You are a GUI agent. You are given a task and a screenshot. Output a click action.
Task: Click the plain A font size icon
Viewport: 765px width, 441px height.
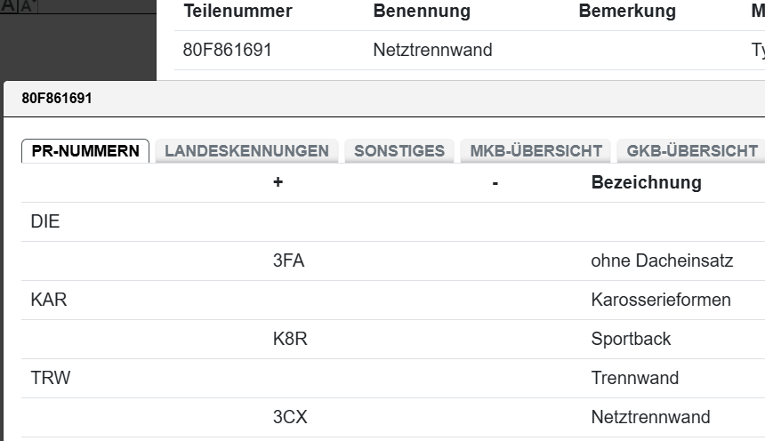[7, 6]
